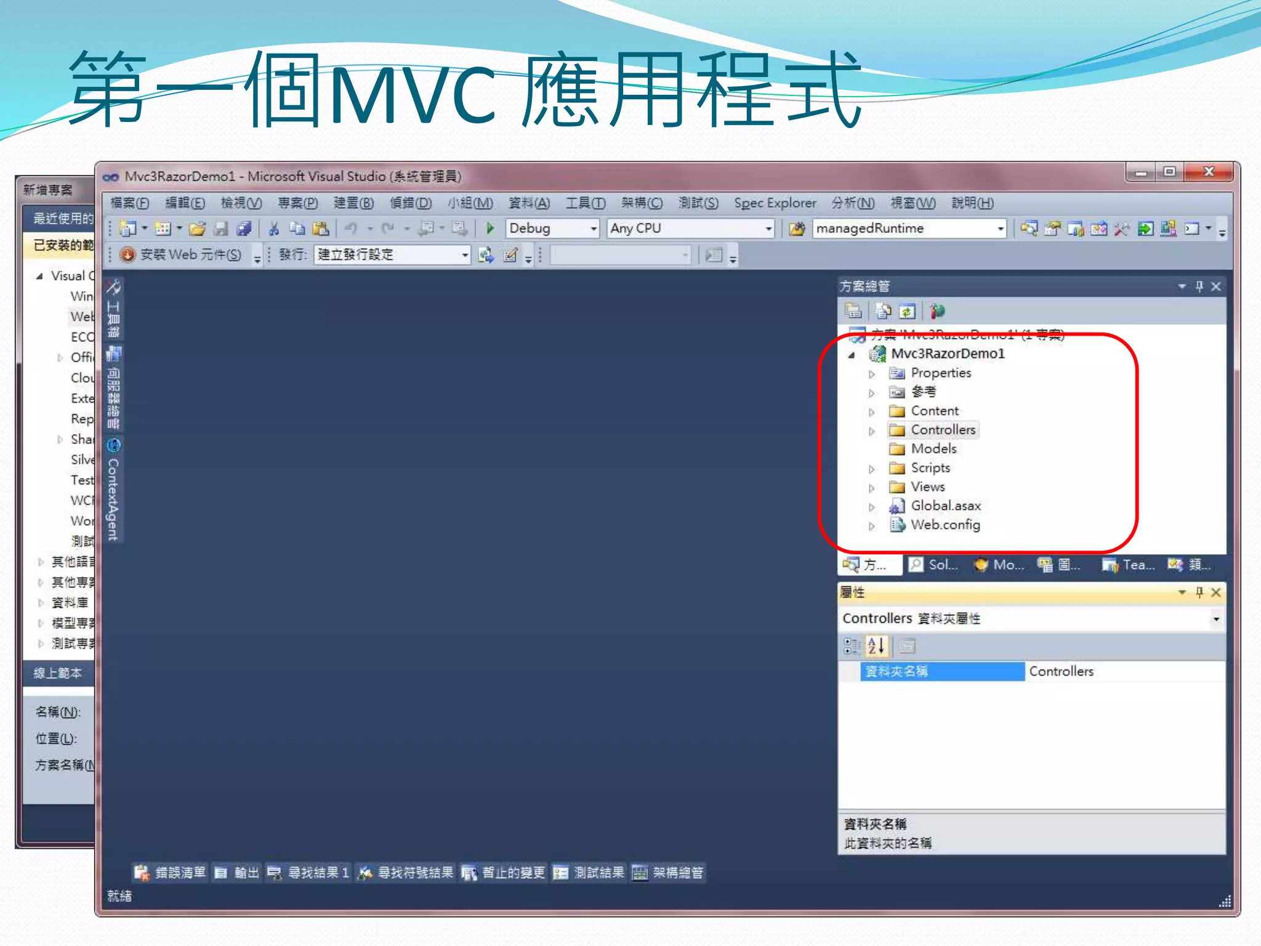Click the Find in Files icon beside managedRuntime
Viewport: 1261px width, 946px height.
click(797, 229)
